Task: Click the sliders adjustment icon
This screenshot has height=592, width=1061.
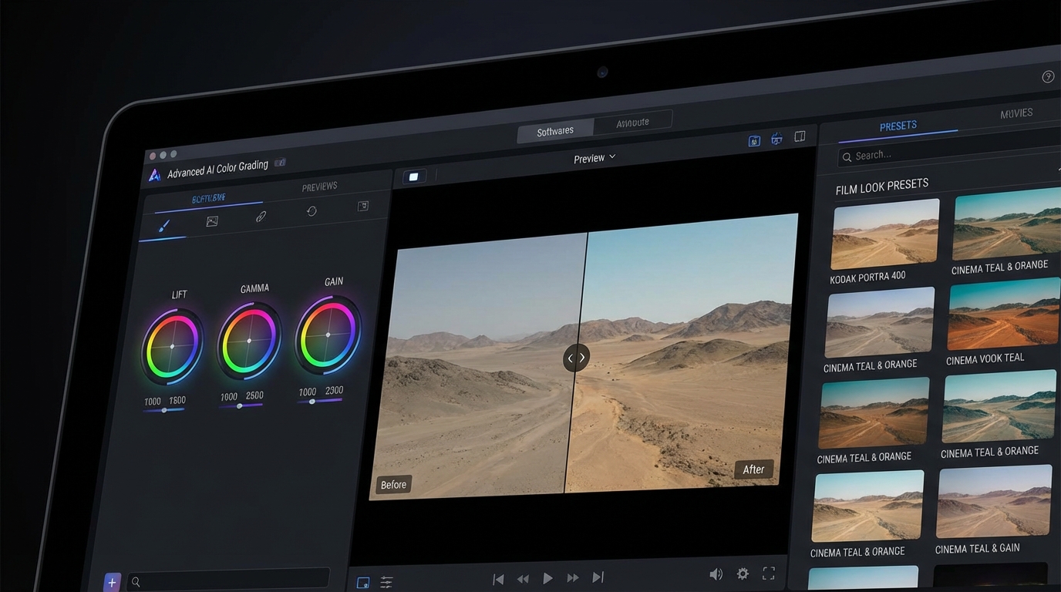Action: [x=386, y=583]
